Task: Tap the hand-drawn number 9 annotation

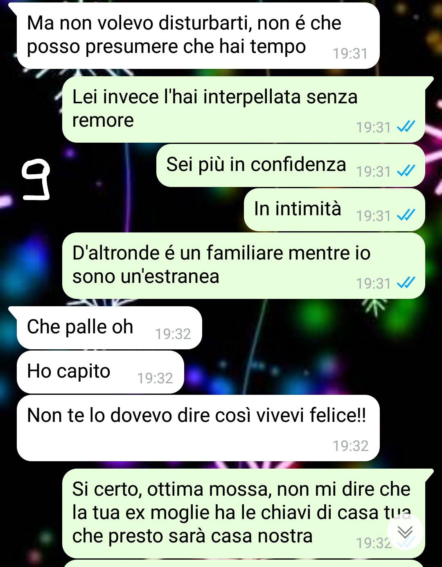Action: click(36, 180)
